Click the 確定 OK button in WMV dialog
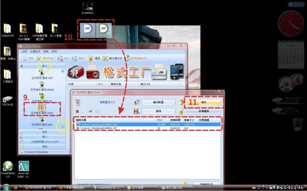Image resolution: width=307 pixels, height=191 pixels. (x=204, y=102)
